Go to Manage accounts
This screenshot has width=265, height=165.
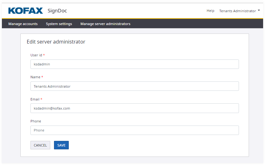pyautogui.click(x=23, y=24)
